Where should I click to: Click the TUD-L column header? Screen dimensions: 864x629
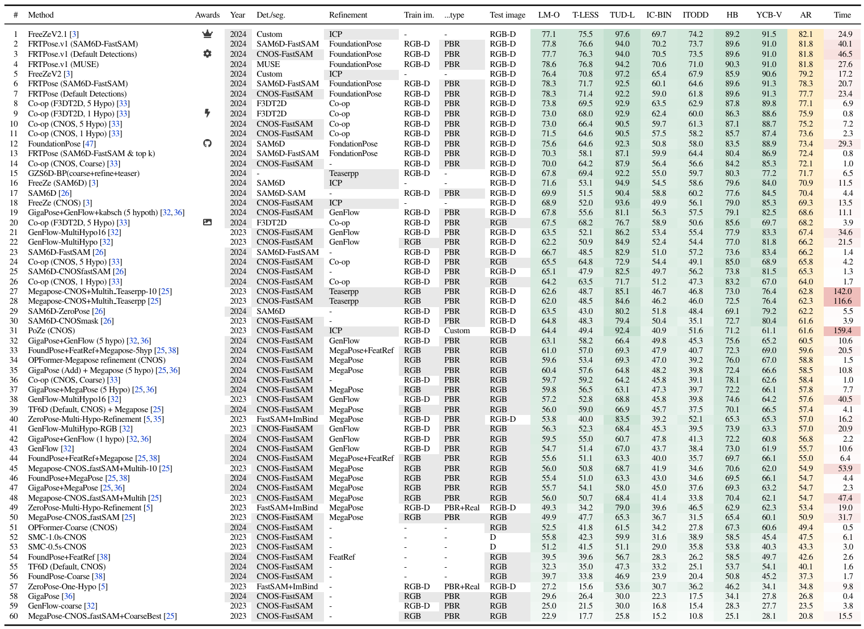tap(622, 15)
